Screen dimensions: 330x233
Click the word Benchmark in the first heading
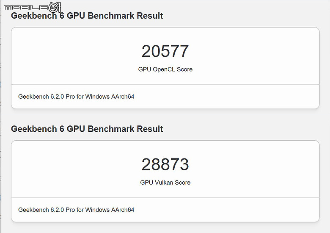click(110, 16)
